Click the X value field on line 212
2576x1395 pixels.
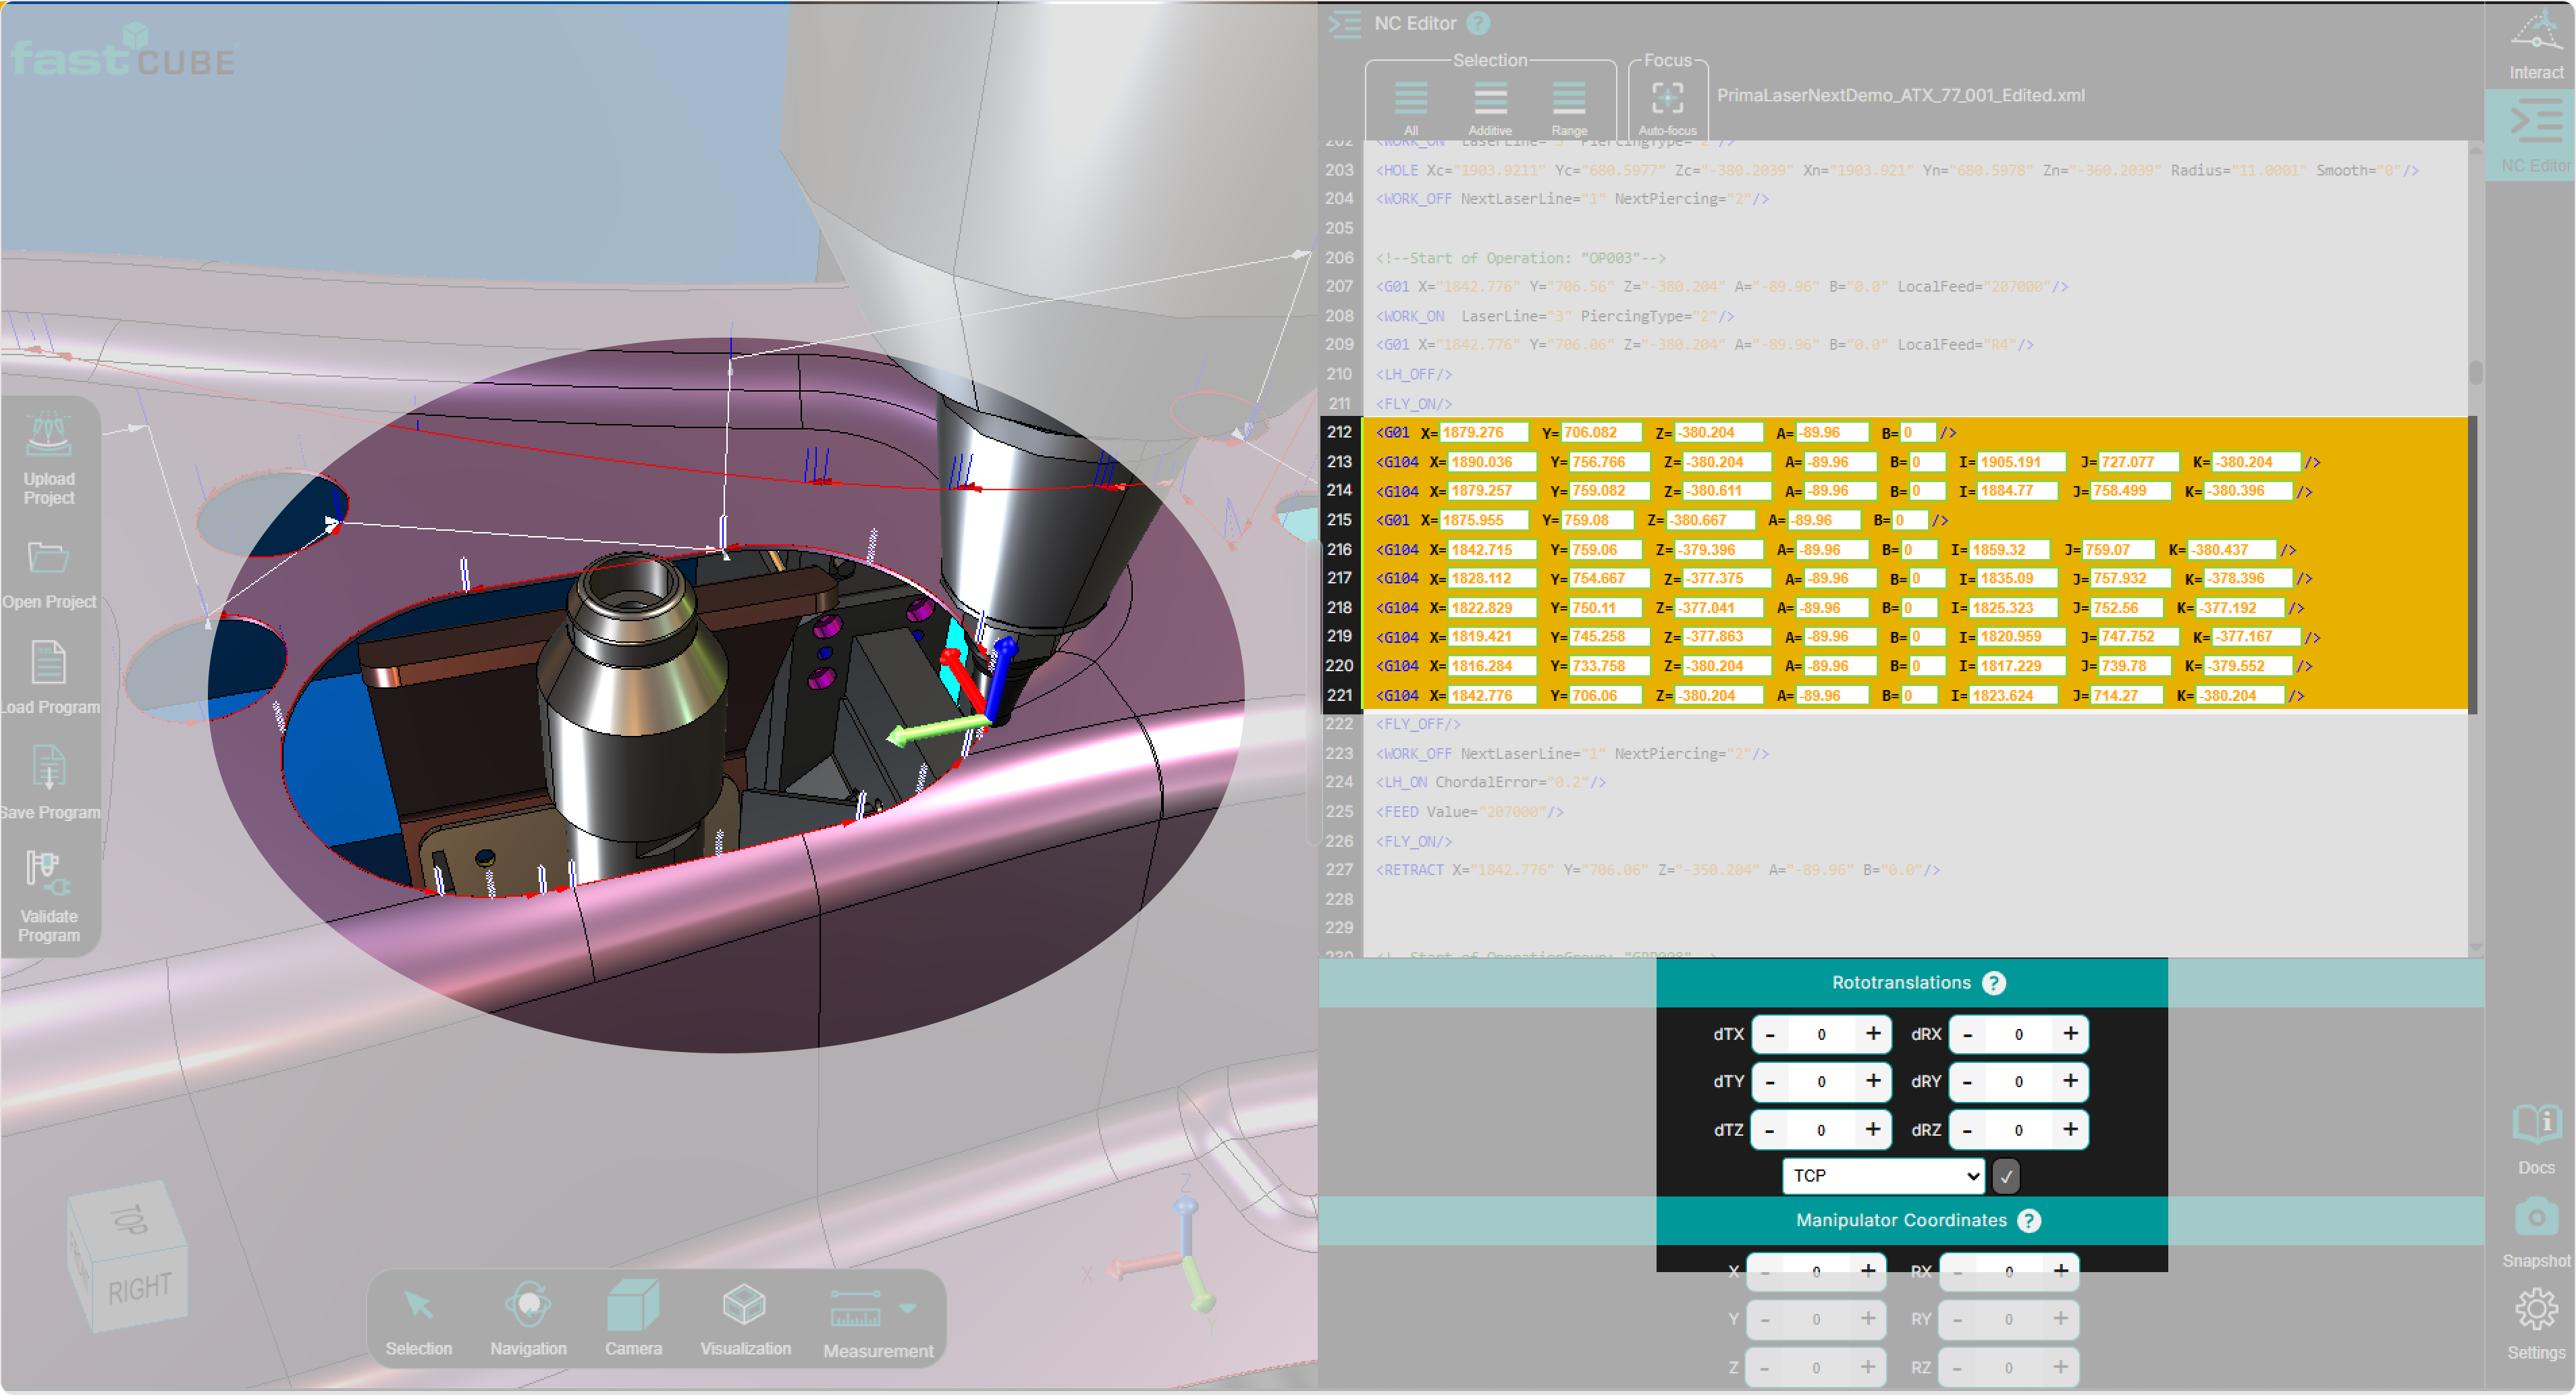pos(1483,432)
